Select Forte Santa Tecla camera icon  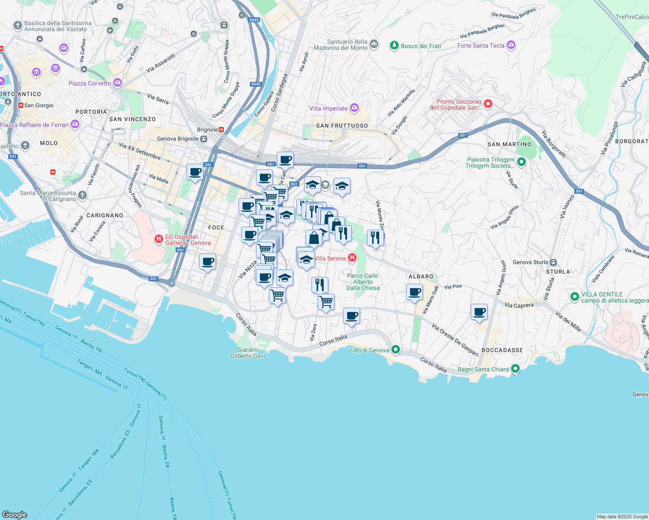tap(511, 45)
